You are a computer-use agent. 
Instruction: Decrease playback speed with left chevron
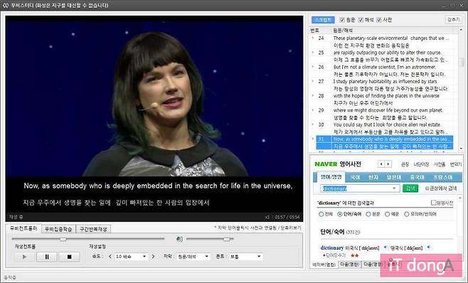(x=110, y=257)
